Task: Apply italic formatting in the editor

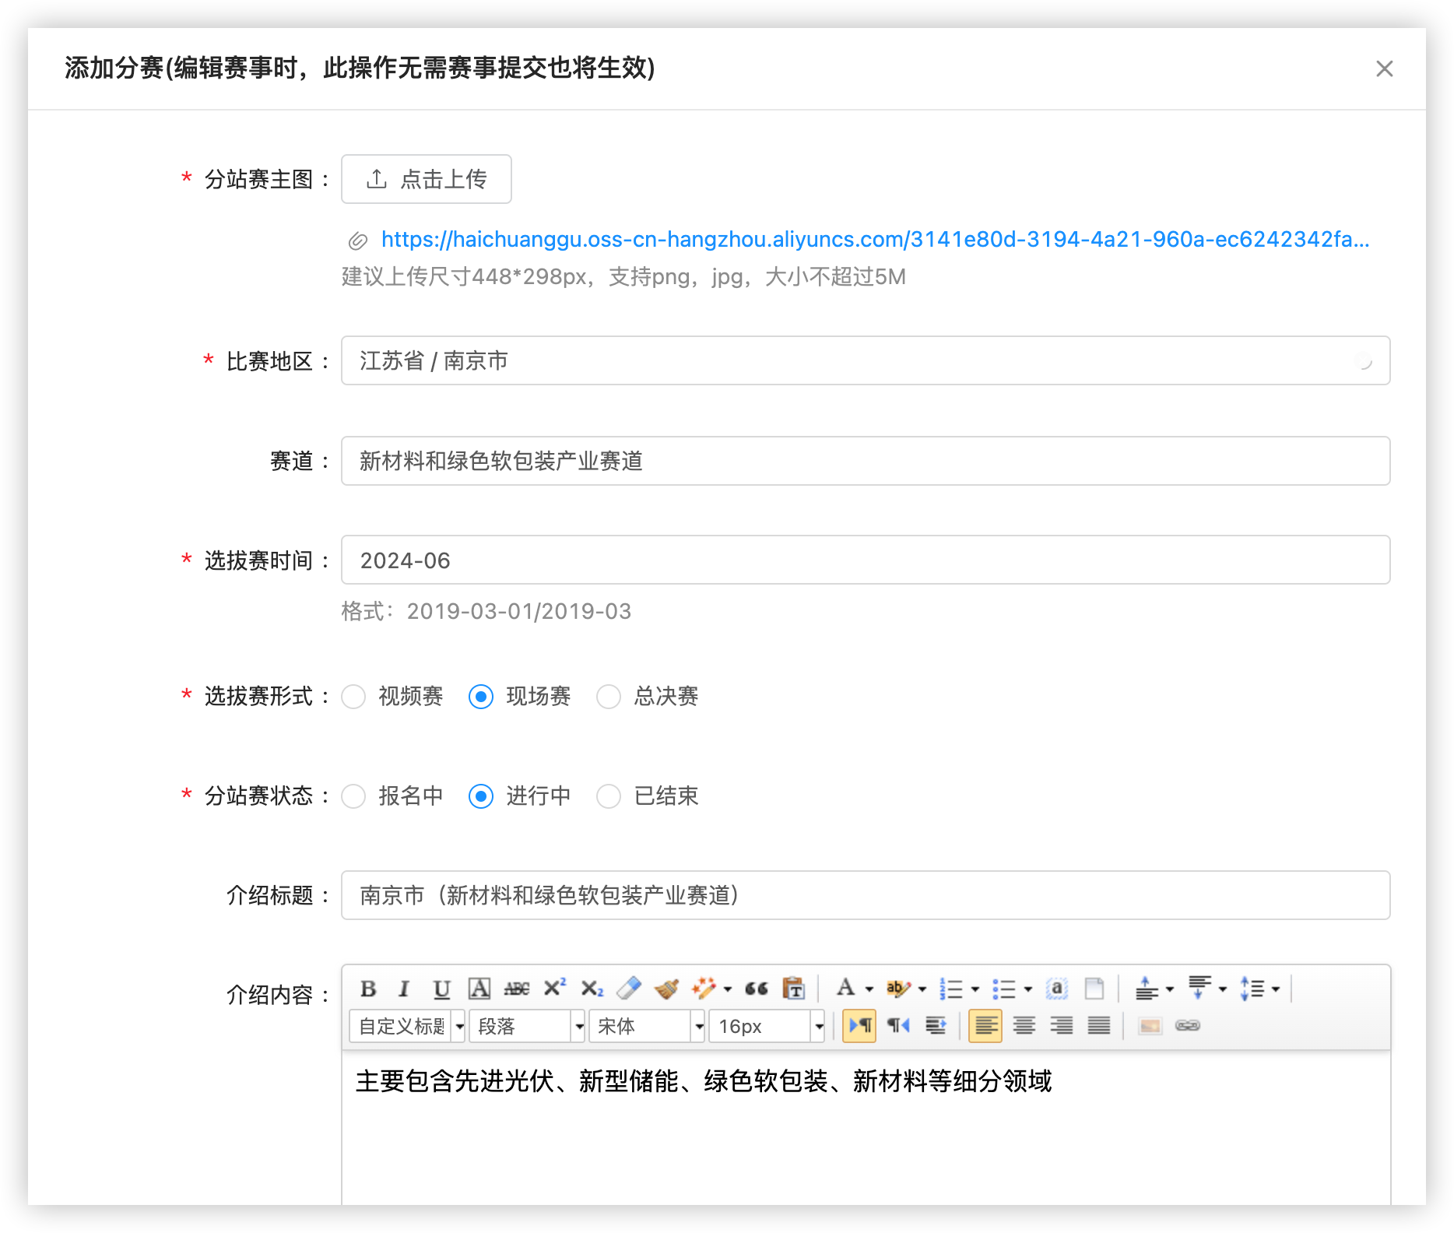Action: 404,989
